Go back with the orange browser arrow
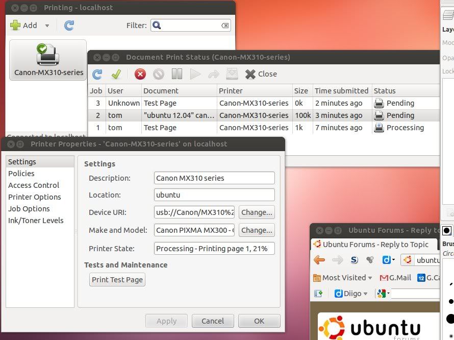 [x=319, y=260]
